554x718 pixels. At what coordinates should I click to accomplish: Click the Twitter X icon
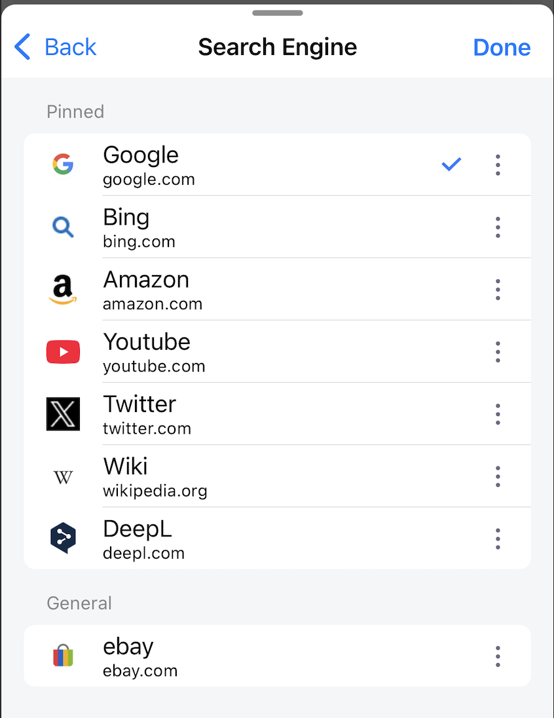(63, 414)
